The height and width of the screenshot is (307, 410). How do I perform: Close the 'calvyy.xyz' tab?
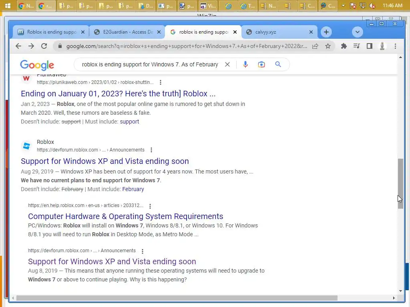pos(311,32)
